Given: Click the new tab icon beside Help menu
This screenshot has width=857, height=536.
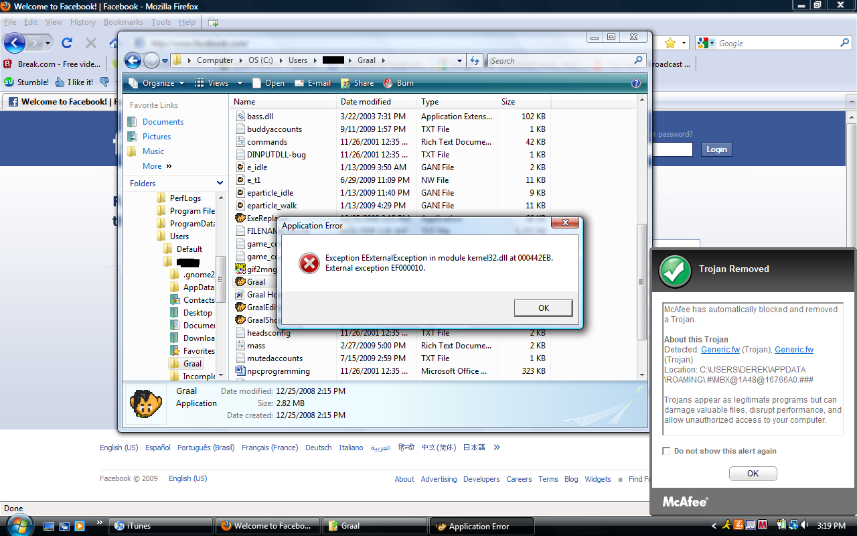Looking at the screenshot, I should pyautogui.click(x=213, y=22).
